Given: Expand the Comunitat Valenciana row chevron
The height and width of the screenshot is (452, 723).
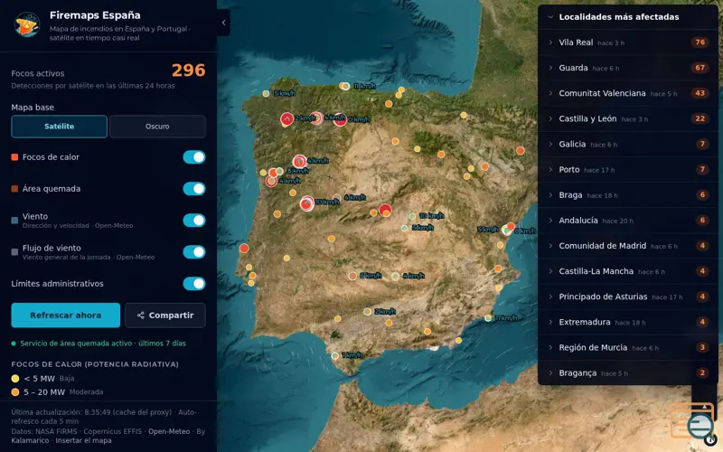Looking at the screenshot, I should (x=550, y=93).
